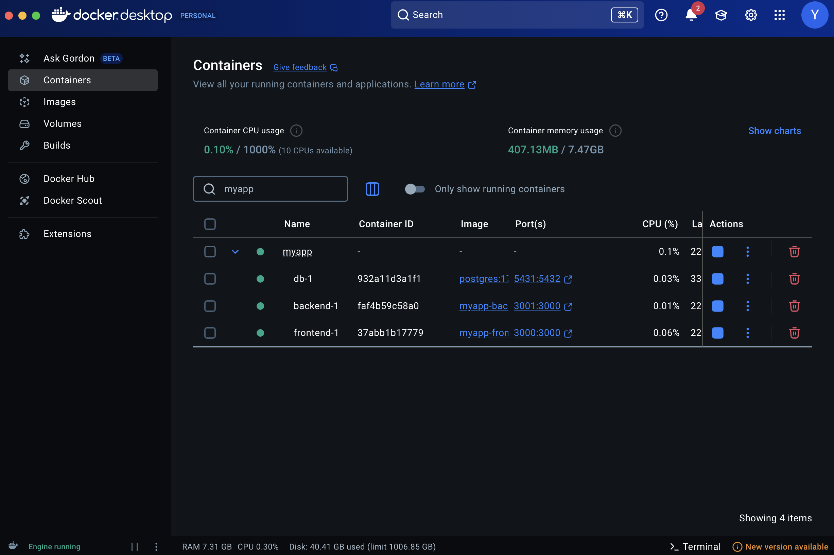Viewport: 834px width, 555px height.
Task: Open Volumes section in sidebar
Action: (83, 123)
